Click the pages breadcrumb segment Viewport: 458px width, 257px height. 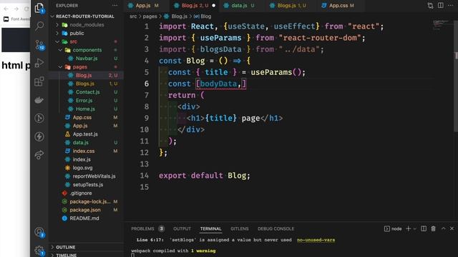(x=150, y=16)
